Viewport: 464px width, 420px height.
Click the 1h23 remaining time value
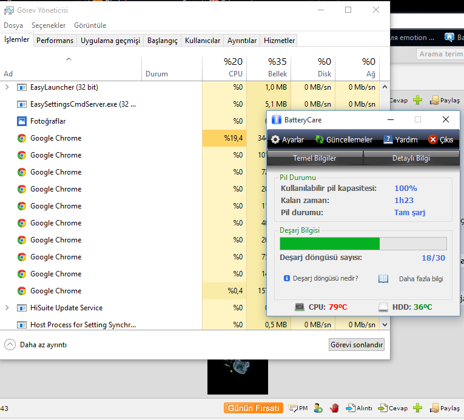click(x=403, y=200)
